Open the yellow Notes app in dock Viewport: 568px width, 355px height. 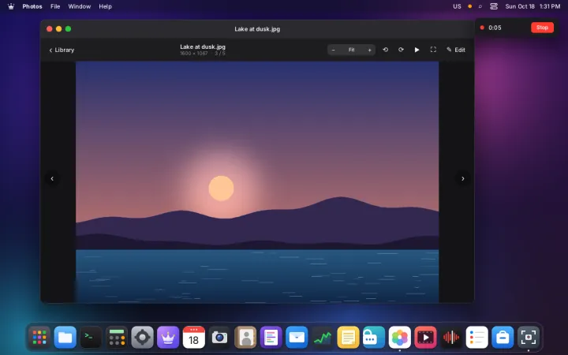[348, 338]
